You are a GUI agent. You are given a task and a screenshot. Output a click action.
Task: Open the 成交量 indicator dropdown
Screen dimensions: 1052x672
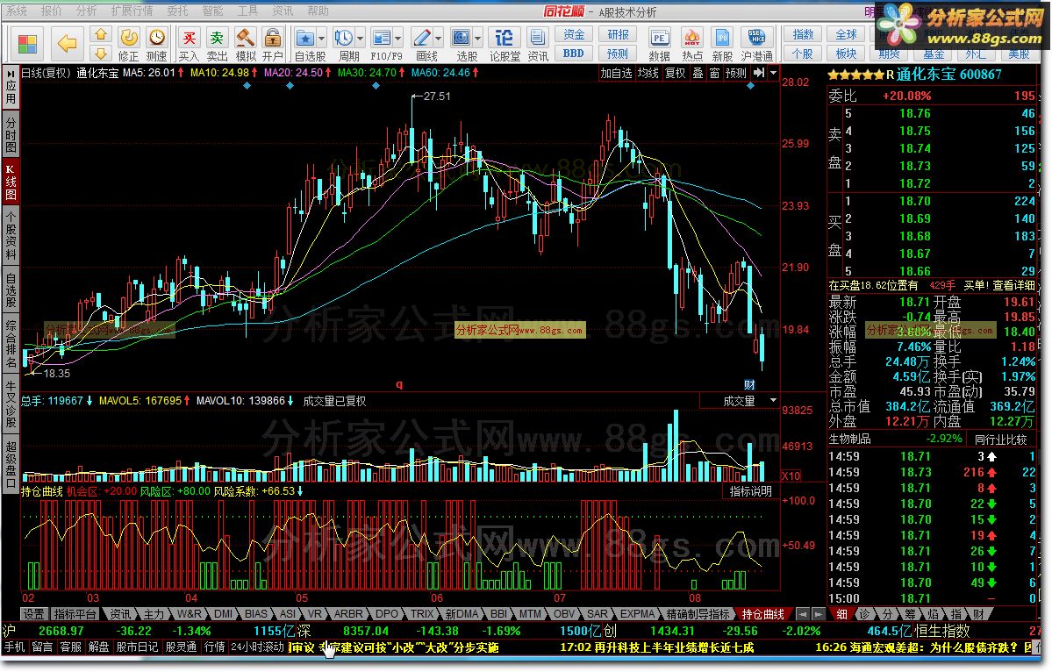coord(774,400)
